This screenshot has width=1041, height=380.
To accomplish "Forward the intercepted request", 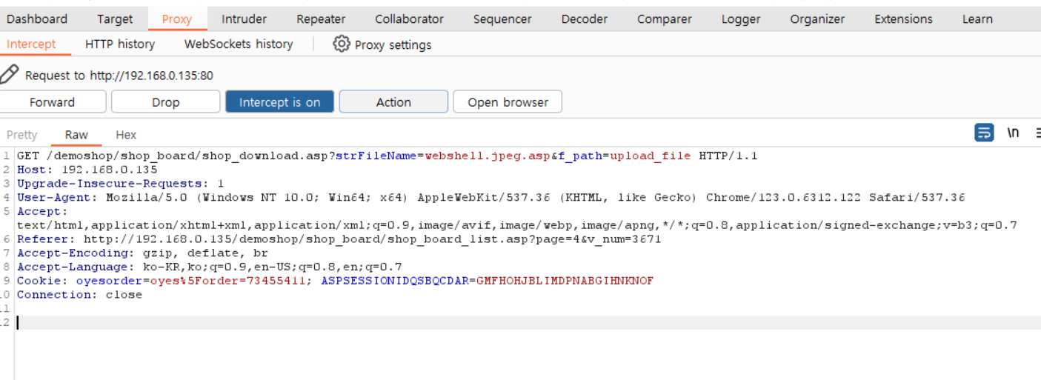I will click(53, 102).
